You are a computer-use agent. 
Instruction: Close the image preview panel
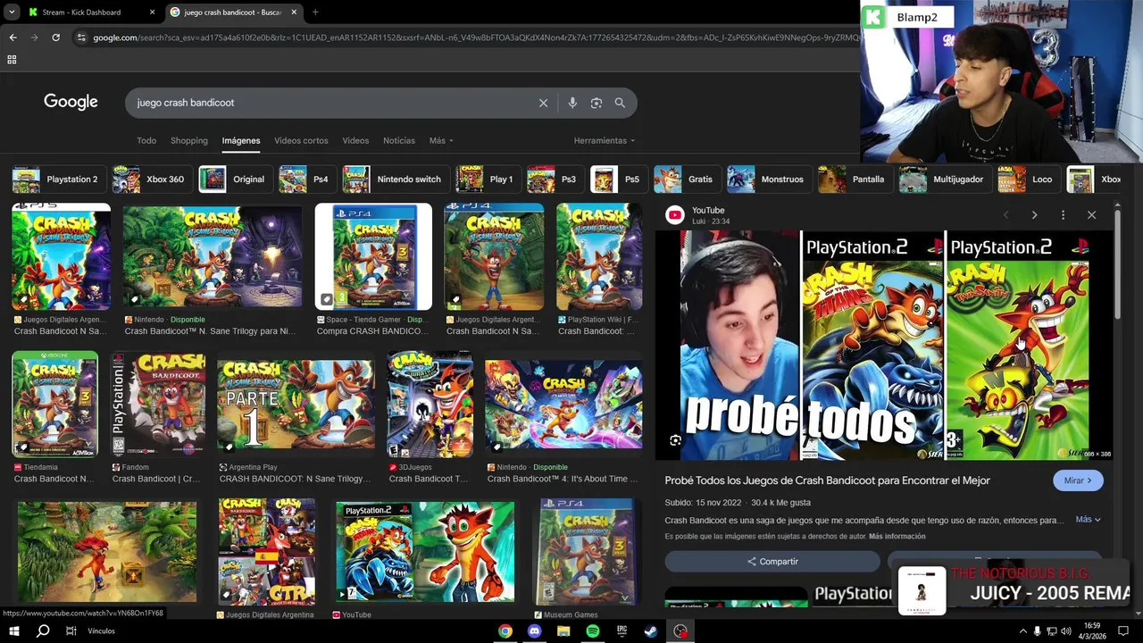(x=1091, y=215)
